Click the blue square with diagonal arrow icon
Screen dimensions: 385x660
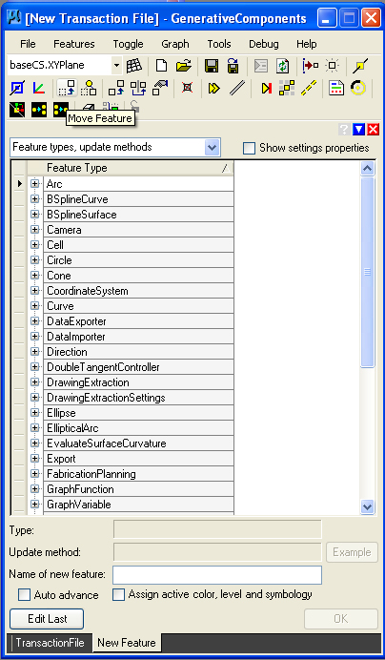click(17, 88)
